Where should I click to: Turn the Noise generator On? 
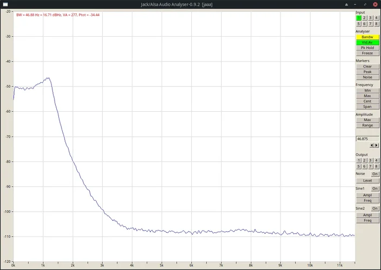[x=375, y=174]
